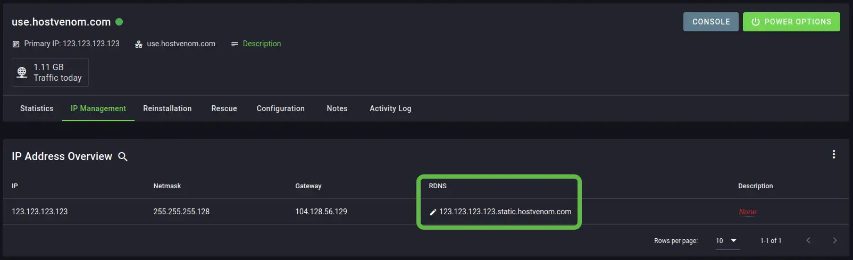Click hostname use.hostvenom.com beside network icon
Viewport: 853px width, 260px height.
point(181,44)
